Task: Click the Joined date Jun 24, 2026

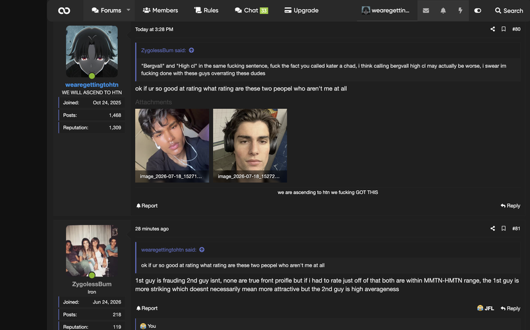Action: (x=107, y=302)
